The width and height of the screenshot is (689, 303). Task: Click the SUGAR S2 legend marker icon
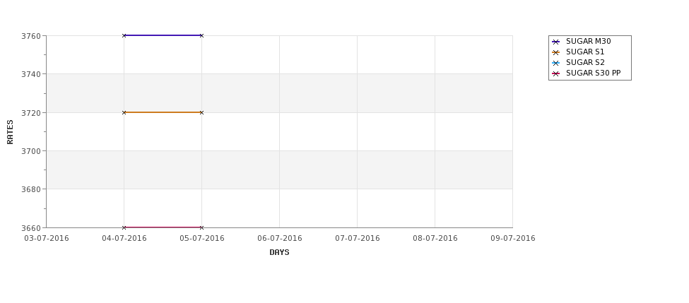pos(555,63)
